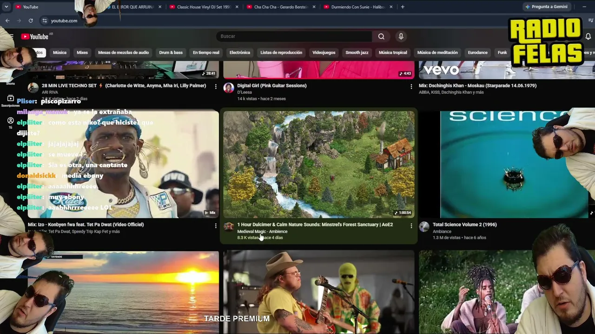Image resolution: width=595 pixels, height=334 pixels.
Task: Filter by Listas de reproducción
Action: [281, 52]
